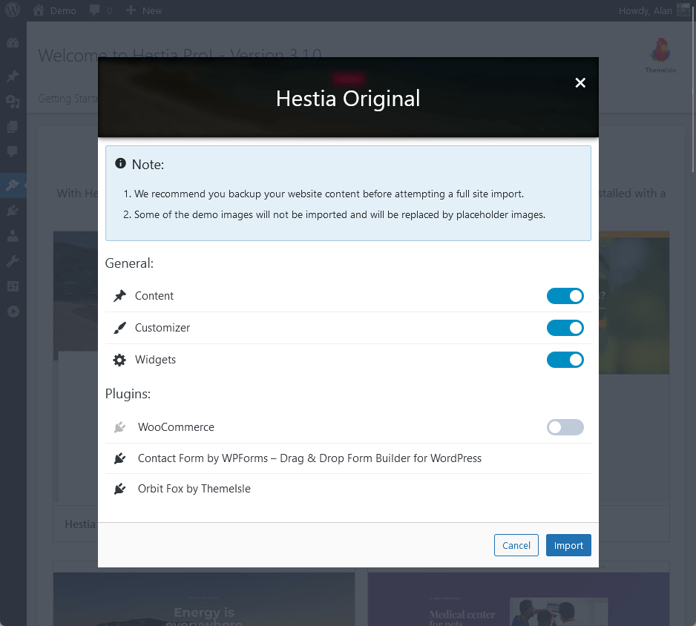Click the Import button

pyautogui.click(x=568, y=545)
